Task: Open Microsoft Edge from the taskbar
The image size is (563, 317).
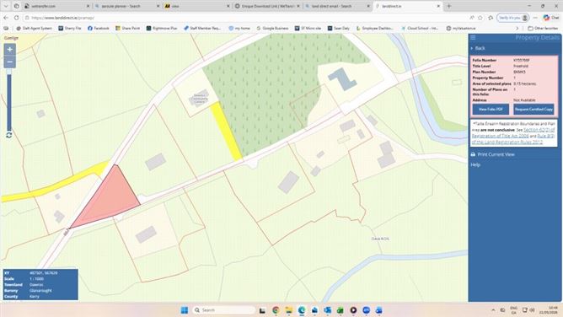Action: tap(302, 309)
